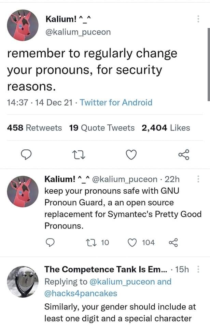Open the 2,404 Likes list

click(166, 128)
